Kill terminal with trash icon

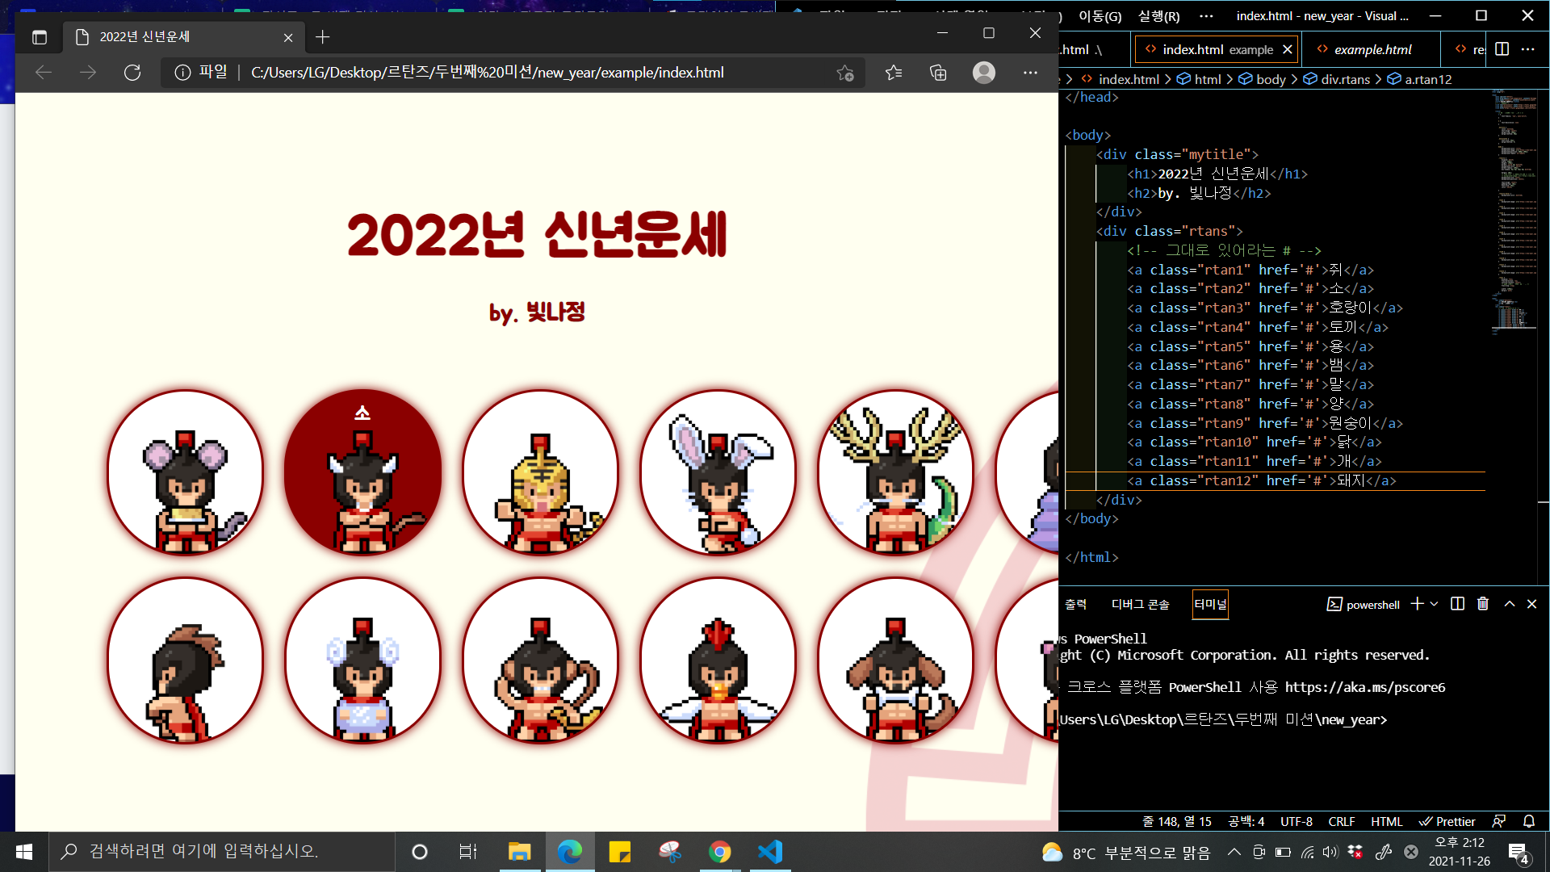pyautogui.click(x=1483, y=604)
